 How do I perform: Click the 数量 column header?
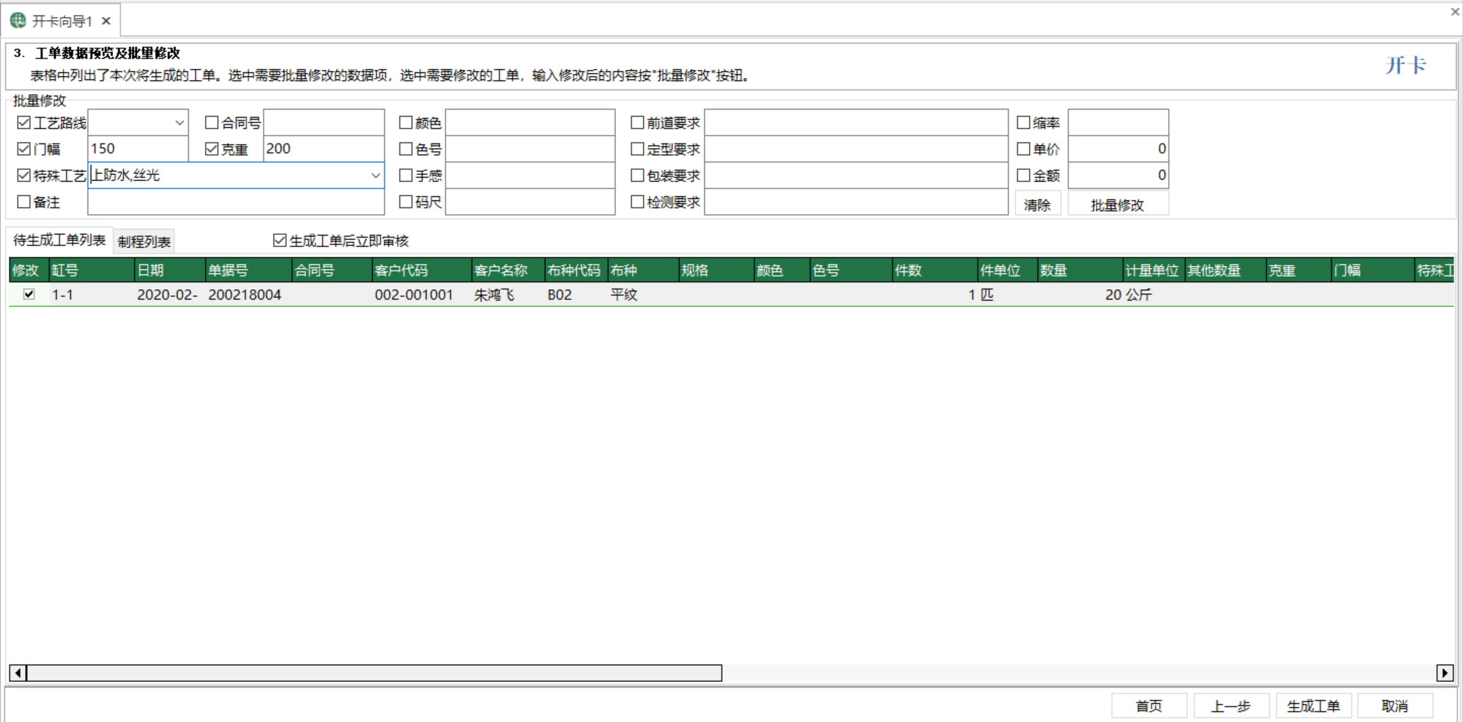click(1080, 270)
